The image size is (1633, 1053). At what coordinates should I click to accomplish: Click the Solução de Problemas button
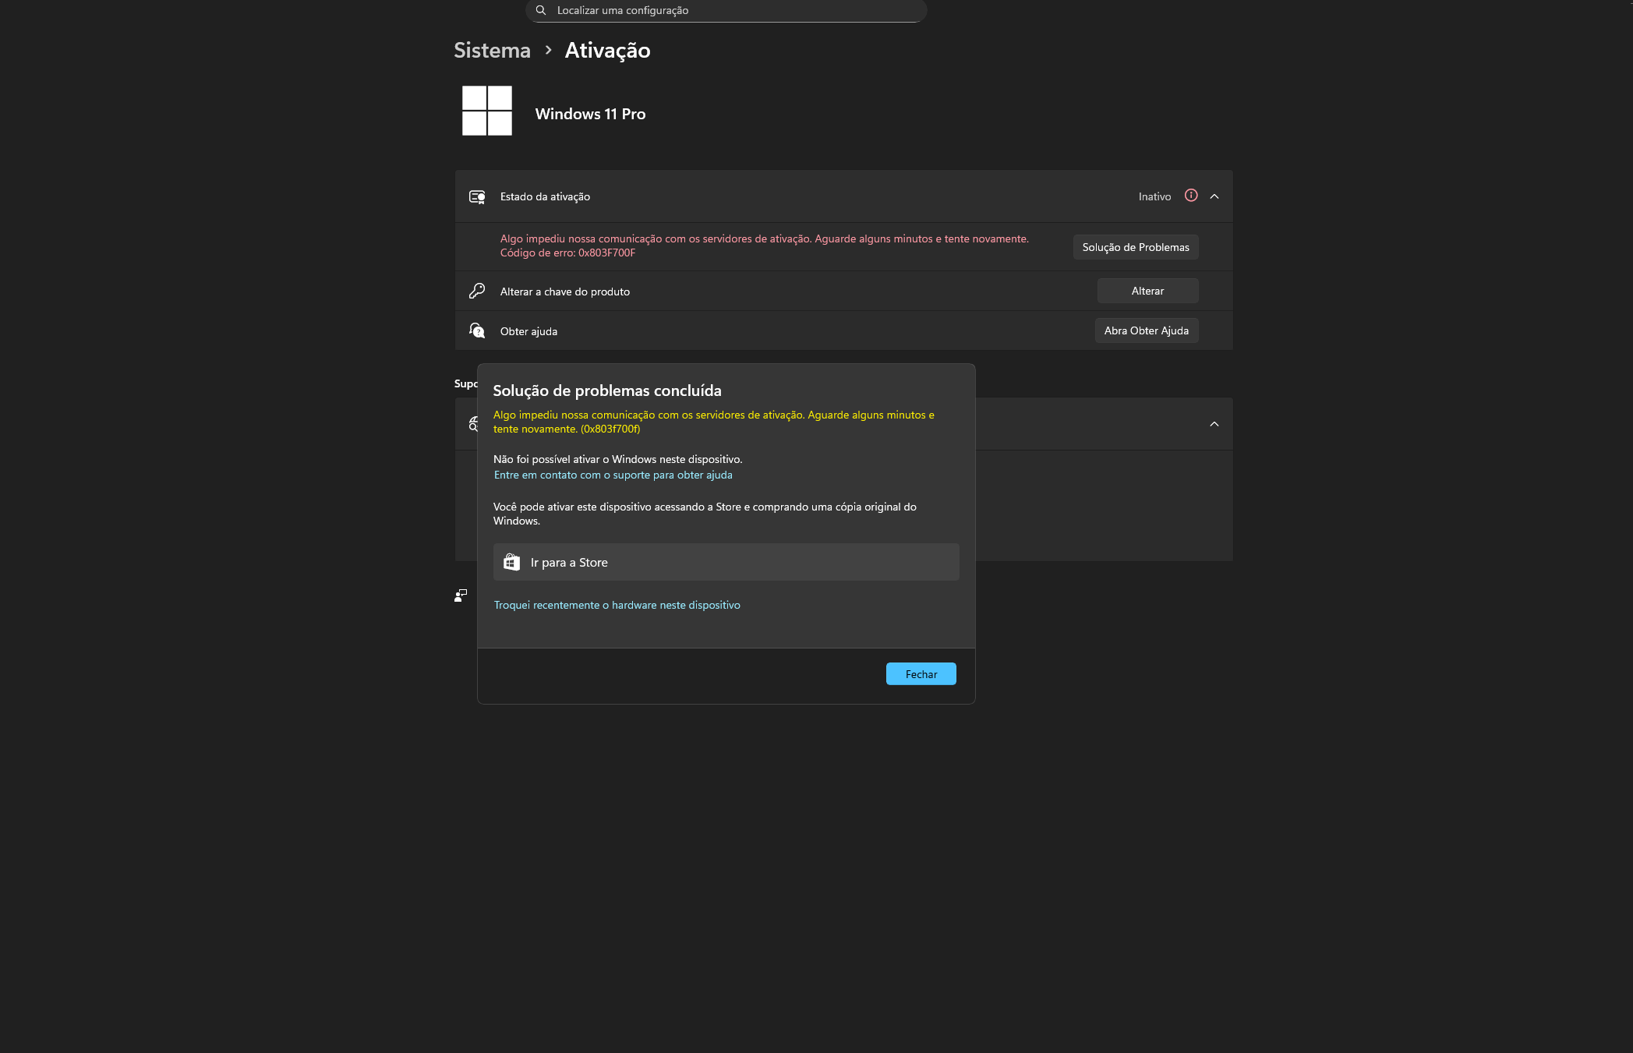pos(1136,246)
